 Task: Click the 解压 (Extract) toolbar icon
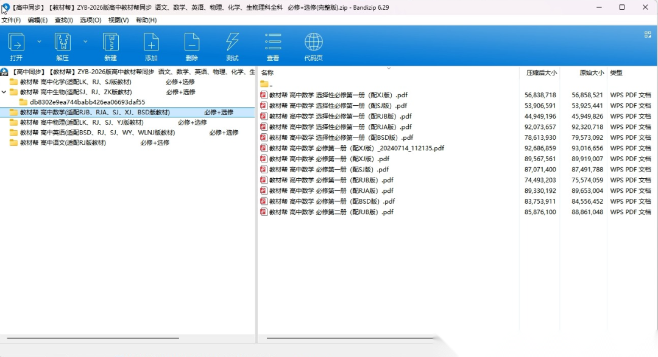(63, 43)
